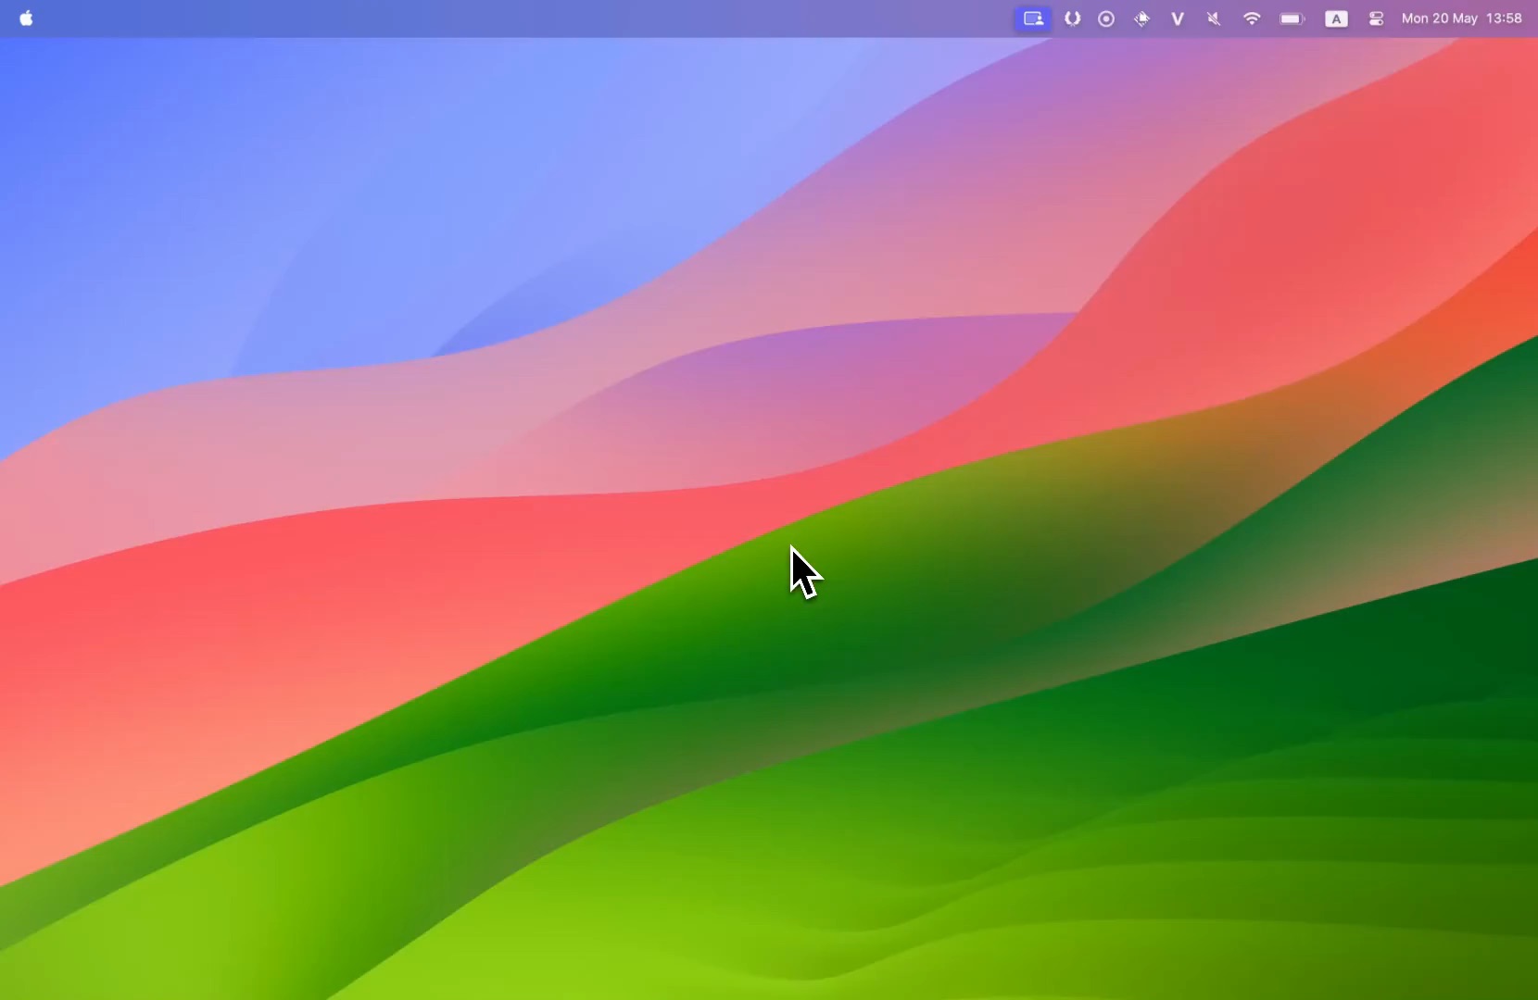The height and width of the screenshot is (1000, 1538).
Task: Click the date "Mon 20 May"
Action: (1439, 19)
